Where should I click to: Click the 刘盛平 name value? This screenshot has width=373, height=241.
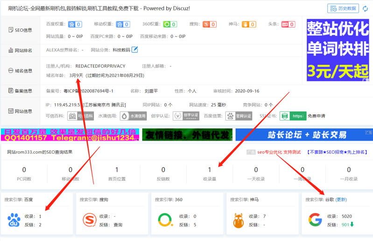click(x=151, y=91)
